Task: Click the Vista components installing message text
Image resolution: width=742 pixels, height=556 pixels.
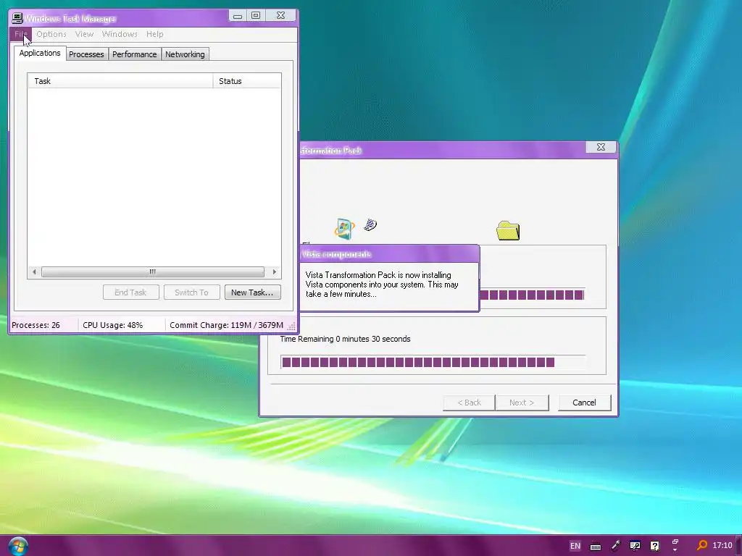Action: coord(382,284)
